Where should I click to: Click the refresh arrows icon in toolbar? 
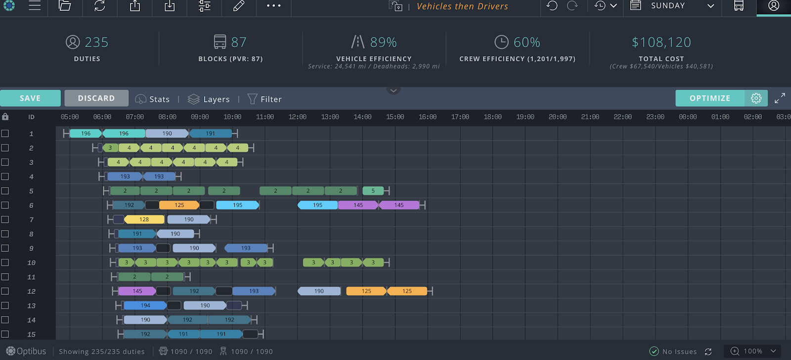[x=100, y=6]
